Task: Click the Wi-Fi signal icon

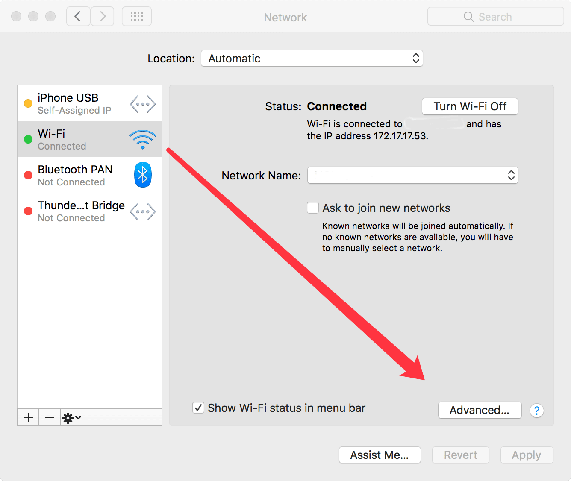Action: pos(143,140)
